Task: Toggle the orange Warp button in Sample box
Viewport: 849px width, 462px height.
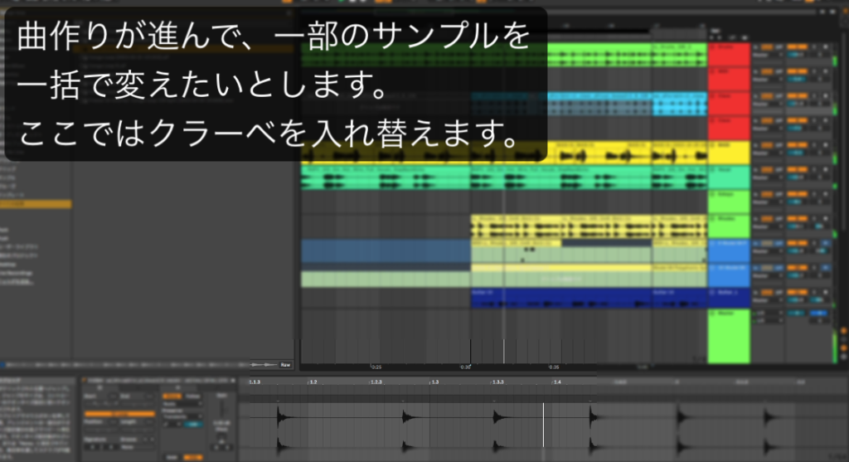Action: pyautogui.click(x=172, y=396)
